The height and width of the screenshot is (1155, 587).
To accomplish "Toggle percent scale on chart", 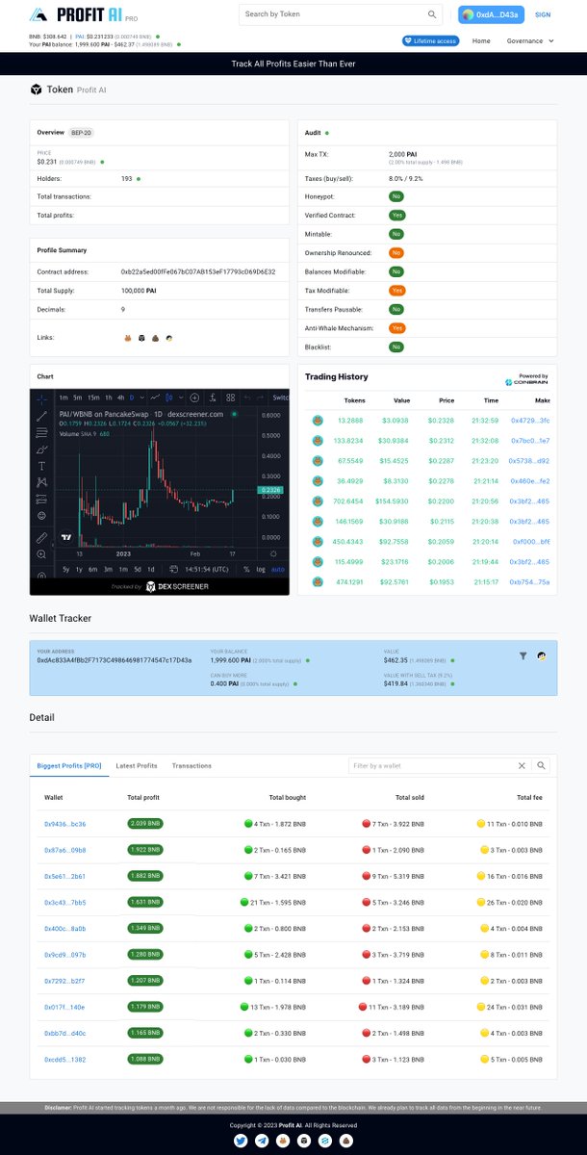I will click(246, 570).
